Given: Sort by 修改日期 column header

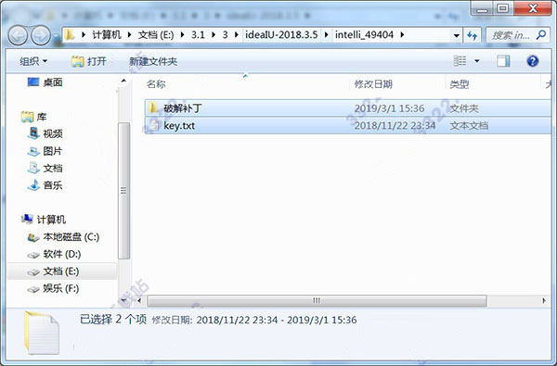Looking at the screenshot, I should (373, 84).
